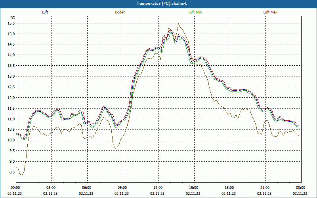Click the 'Luft Min' legend label
Viewport: 317px width, 198px height.
point(195,12)
